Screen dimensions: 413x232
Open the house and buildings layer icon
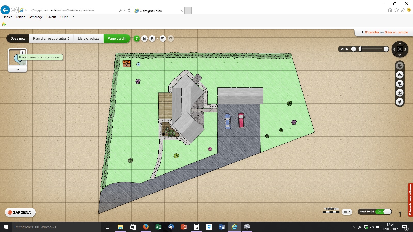[x=400, y=75]
